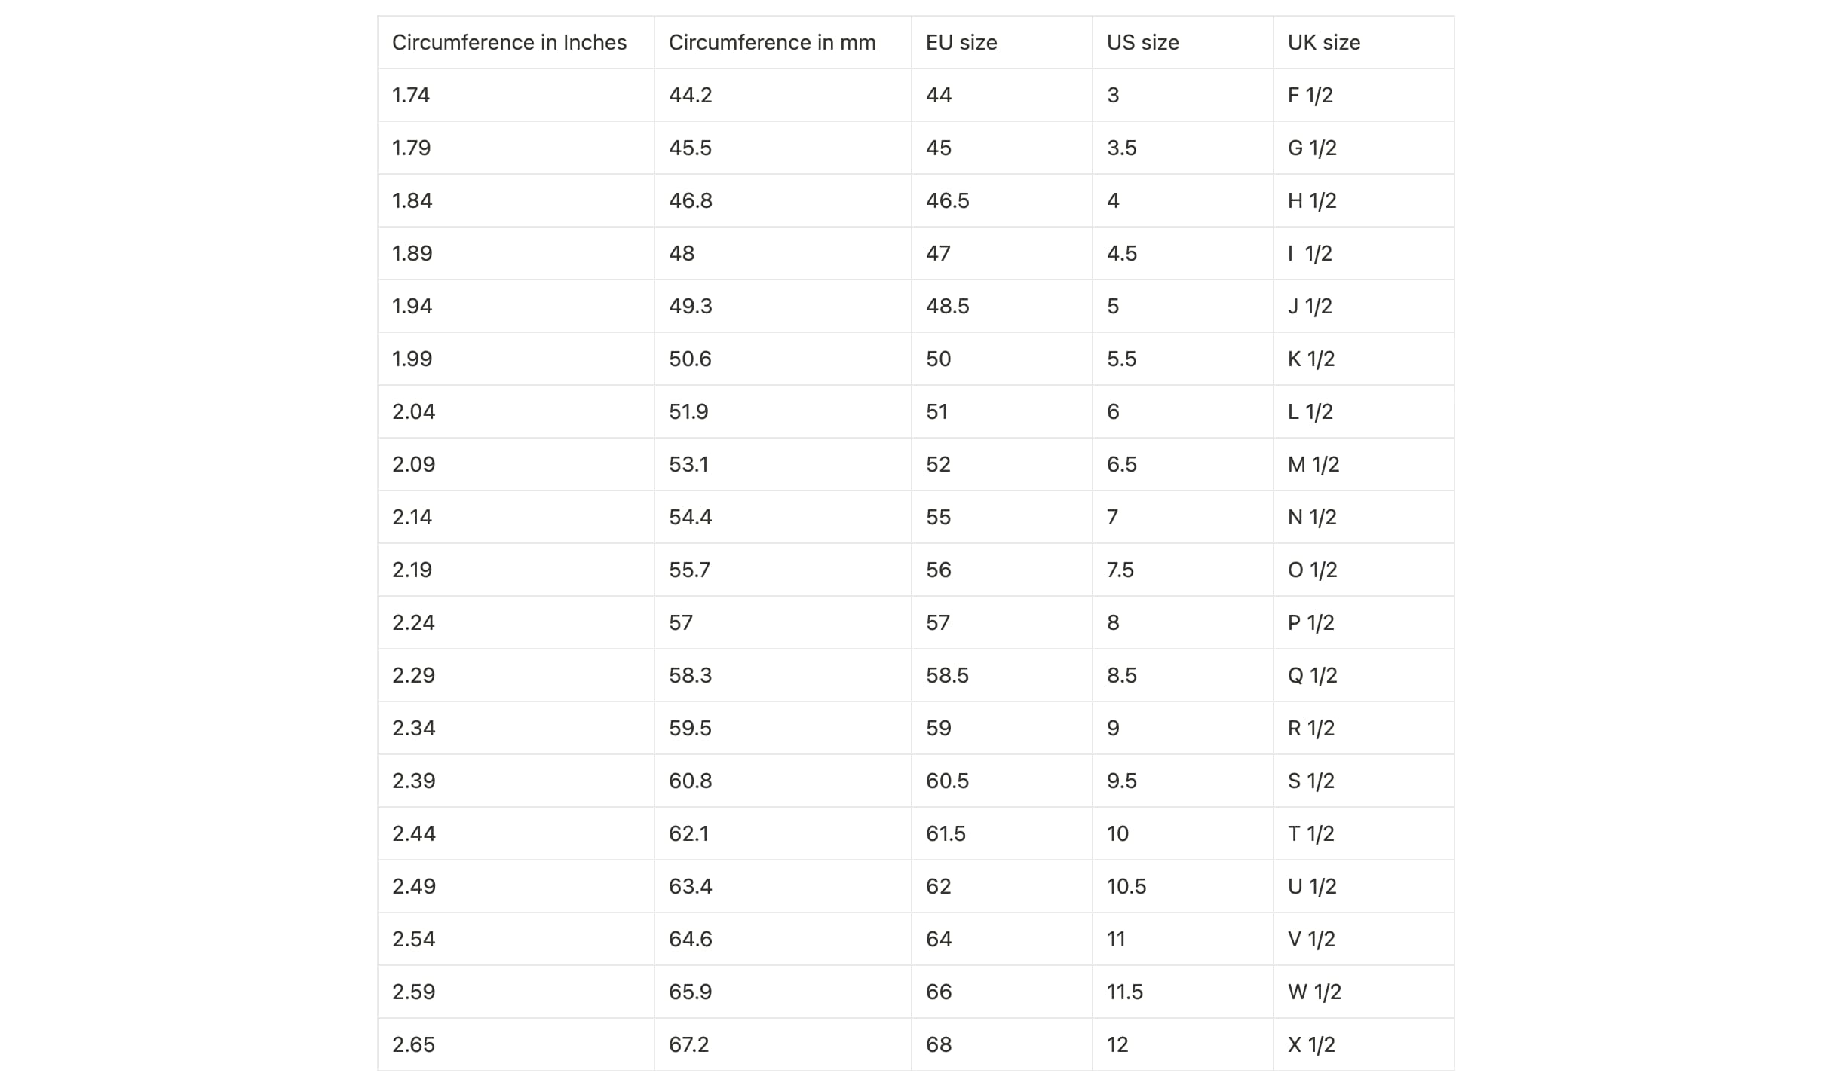
Task: Select the 'US size' header cell
Action: (1142, 43)
